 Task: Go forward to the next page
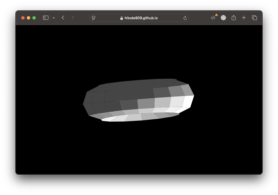(73, 18)
